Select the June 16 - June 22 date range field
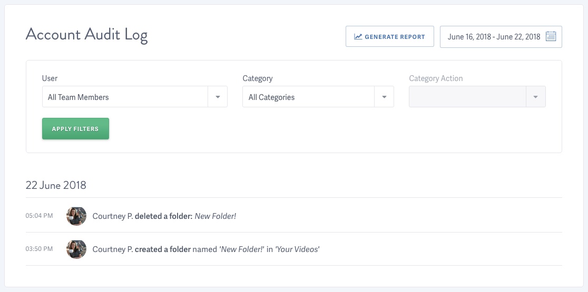Image resolution: width=588 pixels, height=292 pixels. [x=501, y=37]
